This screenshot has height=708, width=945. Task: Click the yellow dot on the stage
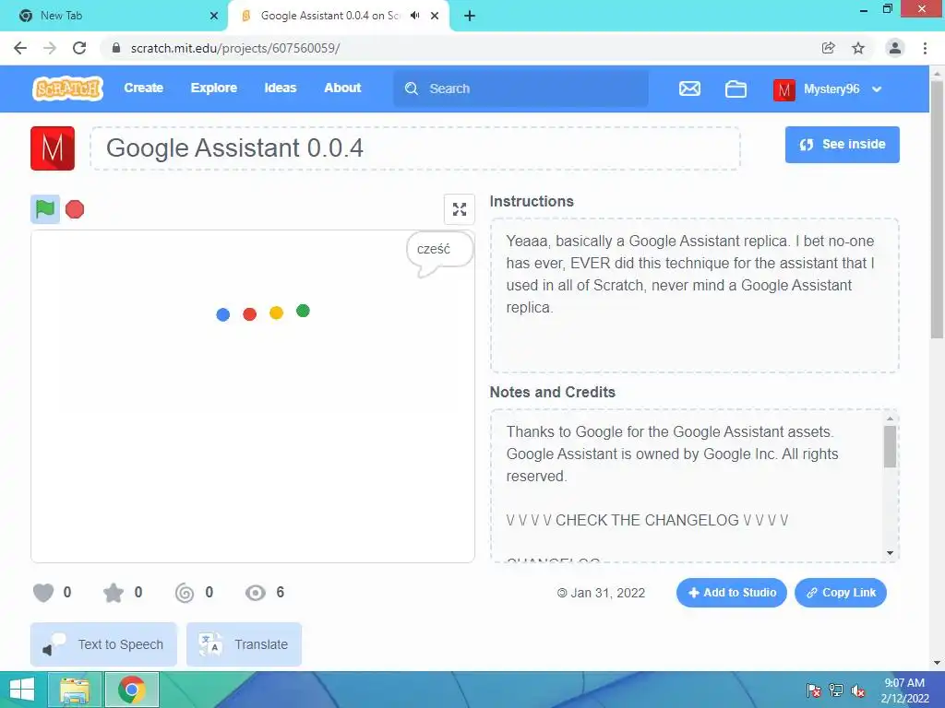click(276, 313)
